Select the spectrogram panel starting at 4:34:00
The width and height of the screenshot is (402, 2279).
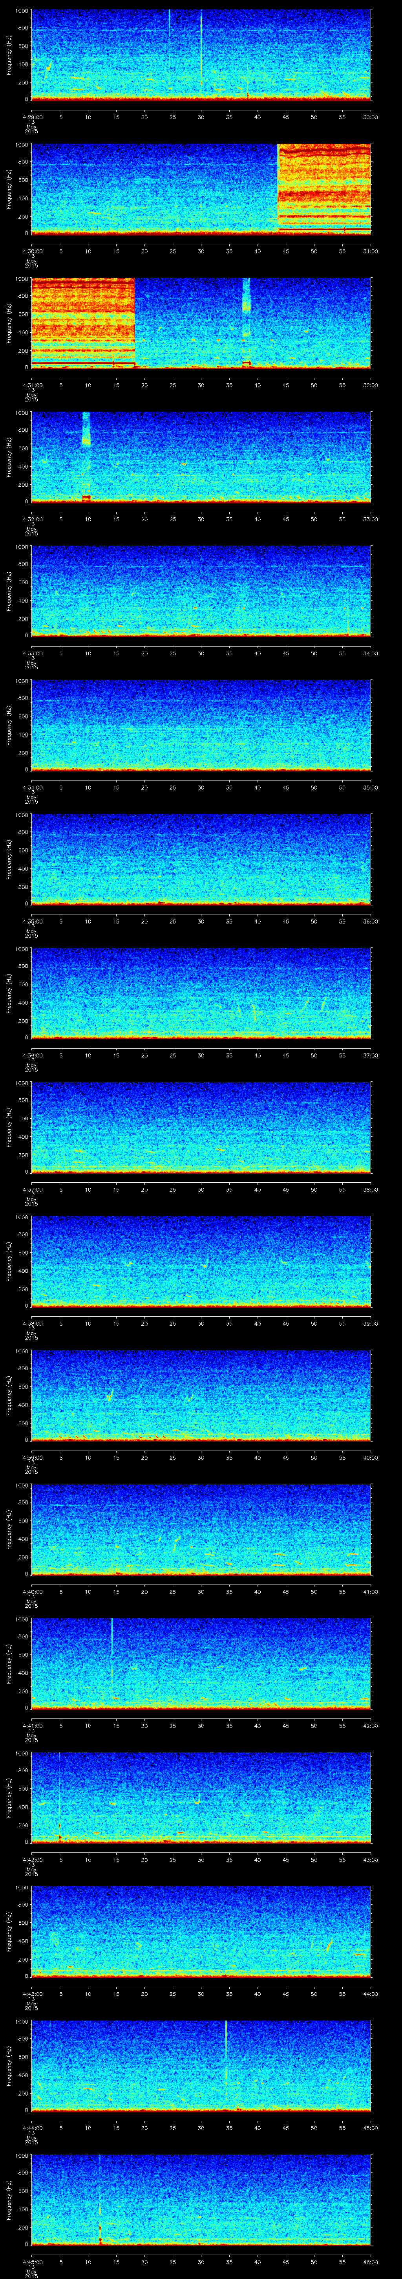coord(201,725)
